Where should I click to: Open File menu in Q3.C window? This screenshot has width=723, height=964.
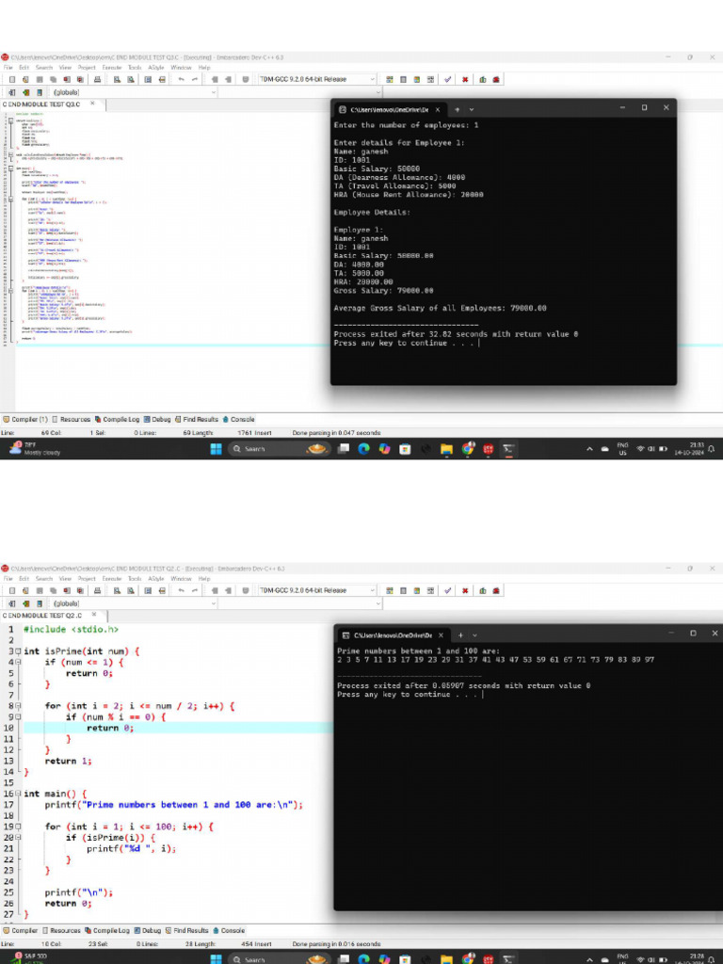pos(8,68)
